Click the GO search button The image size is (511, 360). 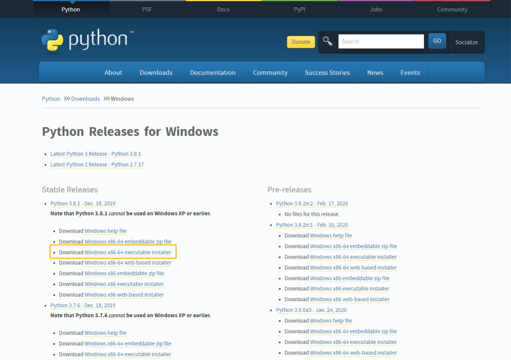click(x=437, y=41)
